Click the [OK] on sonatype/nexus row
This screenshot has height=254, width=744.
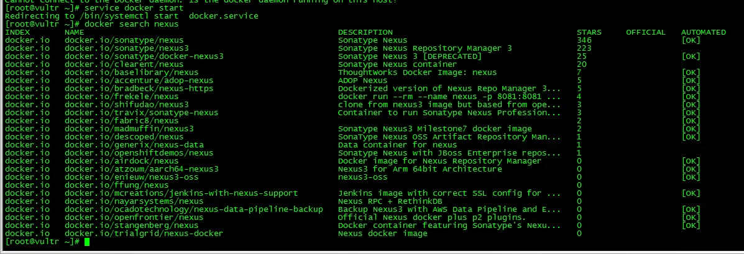coord(691,40)
